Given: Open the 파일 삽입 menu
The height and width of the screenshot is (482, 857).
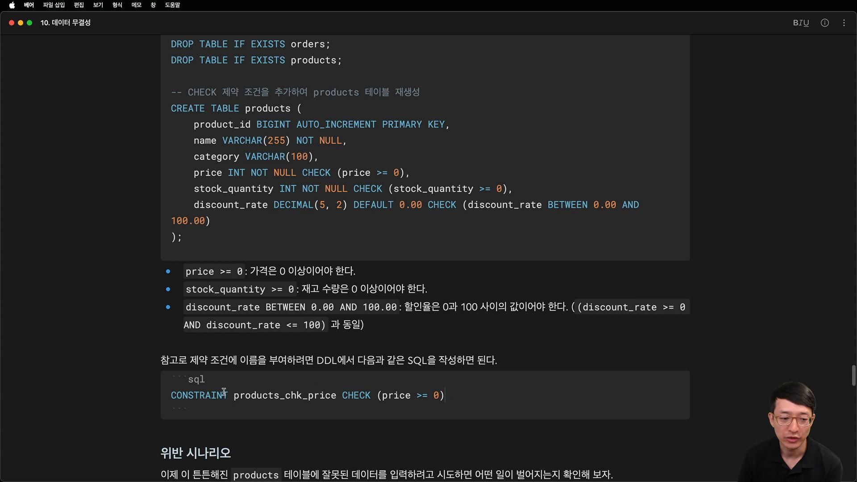Looking at the screenshot, I should click(x=54, y=5).
